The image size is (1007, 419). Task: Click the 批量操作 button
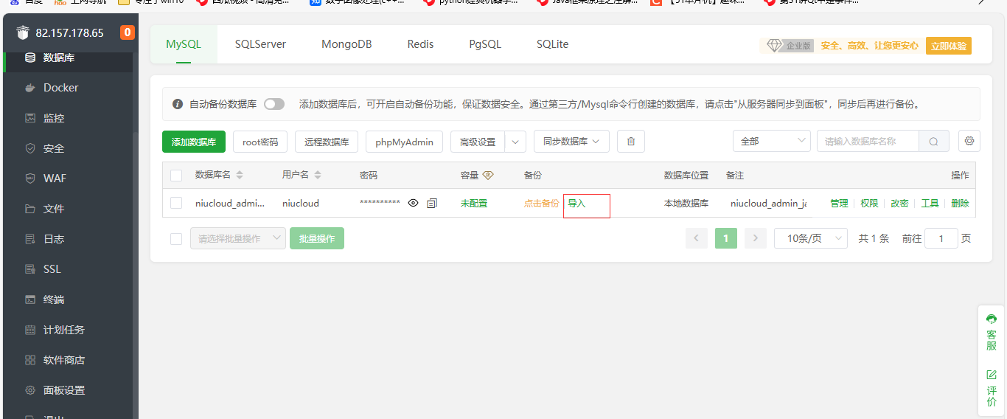[317, 238]
